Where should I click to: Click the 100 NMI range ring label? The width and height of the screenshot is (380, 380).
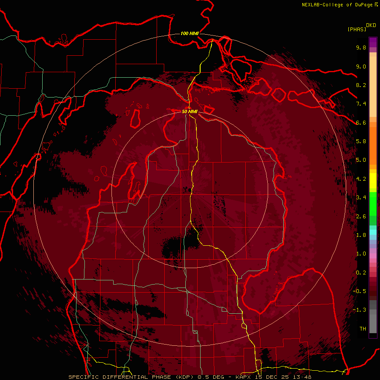click(x=190, y=33)
